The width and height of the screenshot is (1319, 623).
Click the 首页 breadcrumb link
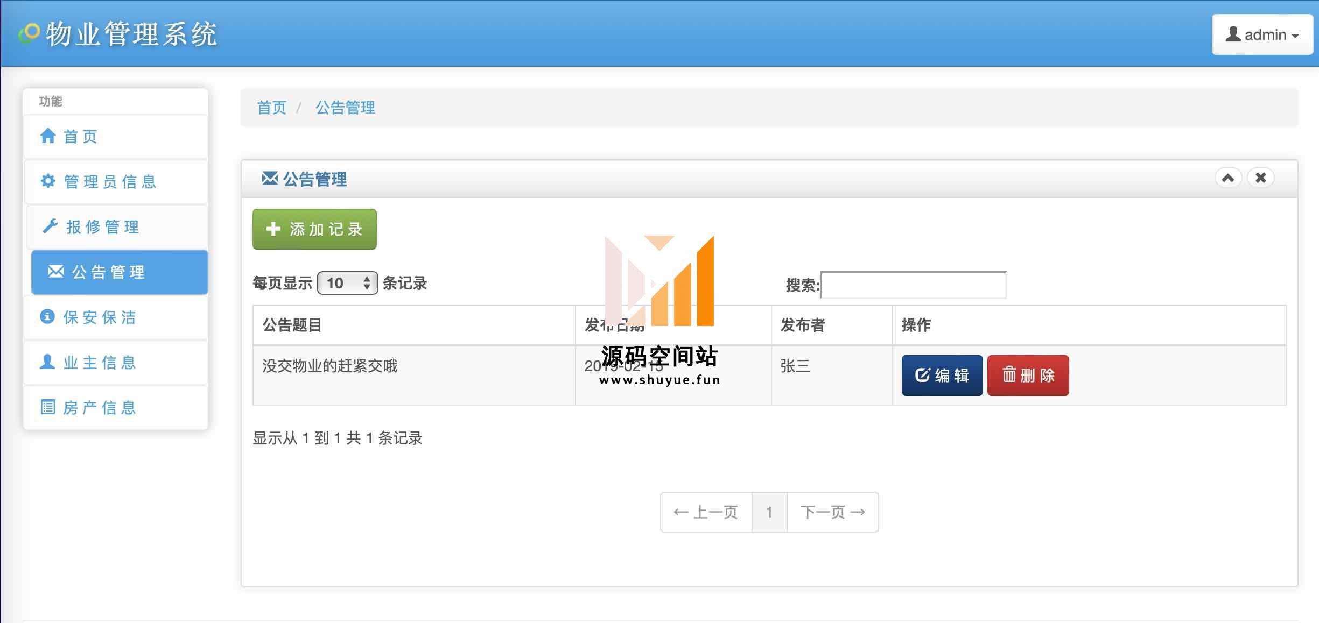tap(271, 108)
